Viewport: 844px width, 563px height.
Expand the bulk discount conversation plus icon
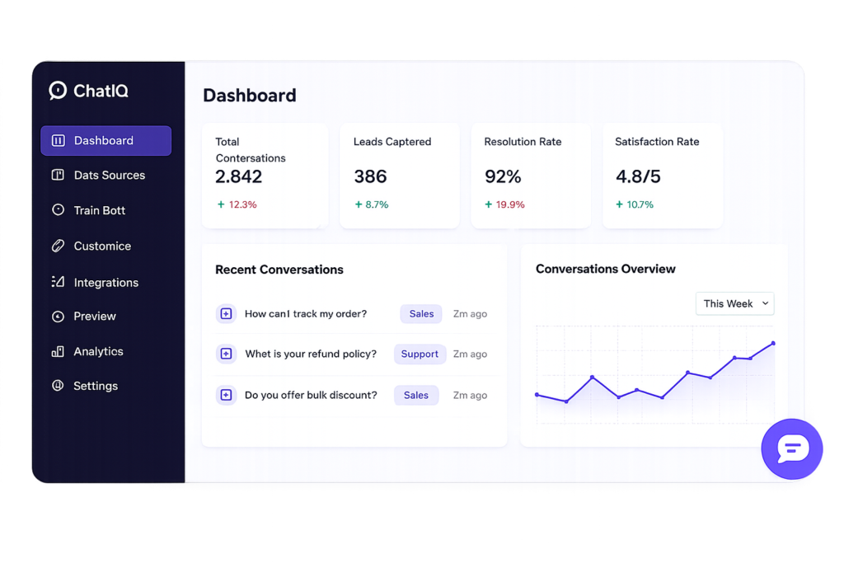point(226,395)
